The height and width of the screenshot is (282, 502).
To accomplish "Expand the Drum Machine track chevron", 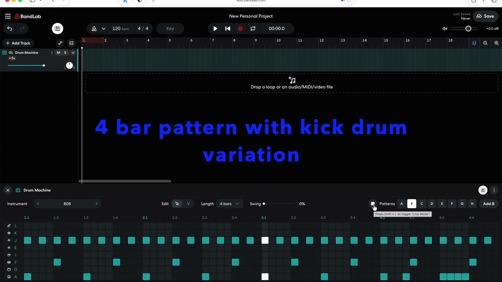I will point(73,52).
